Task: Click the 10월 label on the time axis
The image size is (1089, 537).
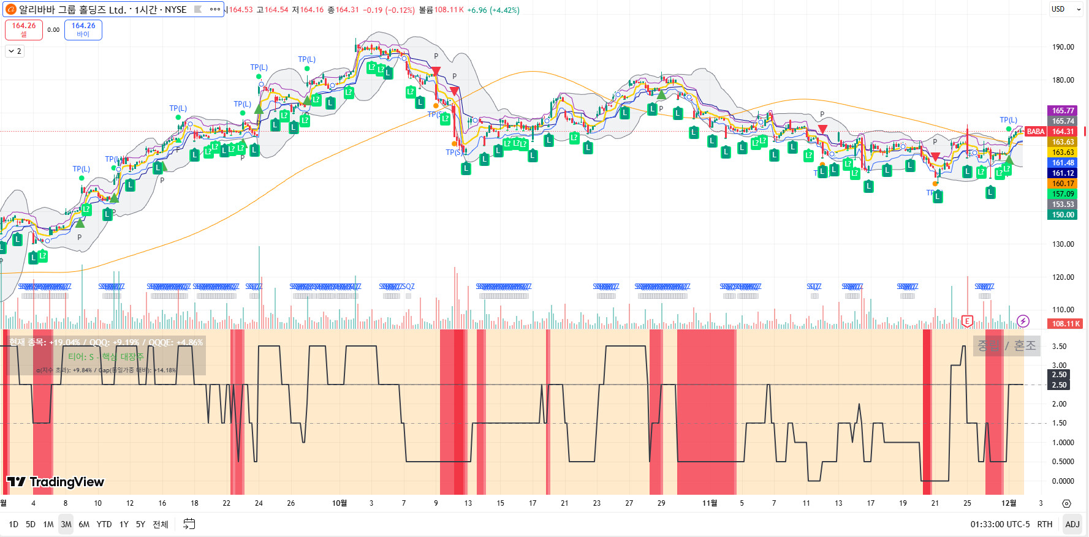Action: (x=340, y=503)
